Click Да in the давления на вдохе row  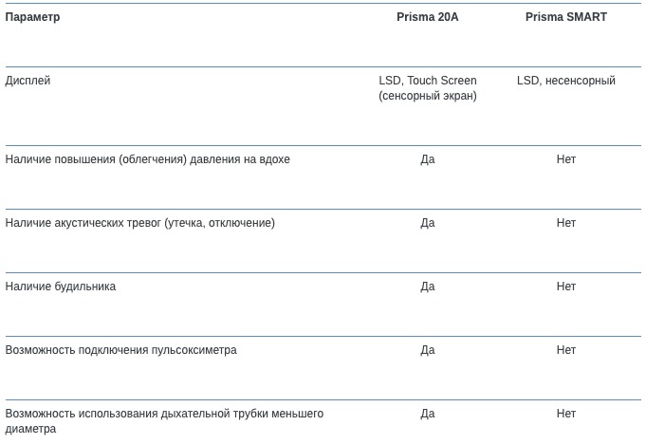428,159
